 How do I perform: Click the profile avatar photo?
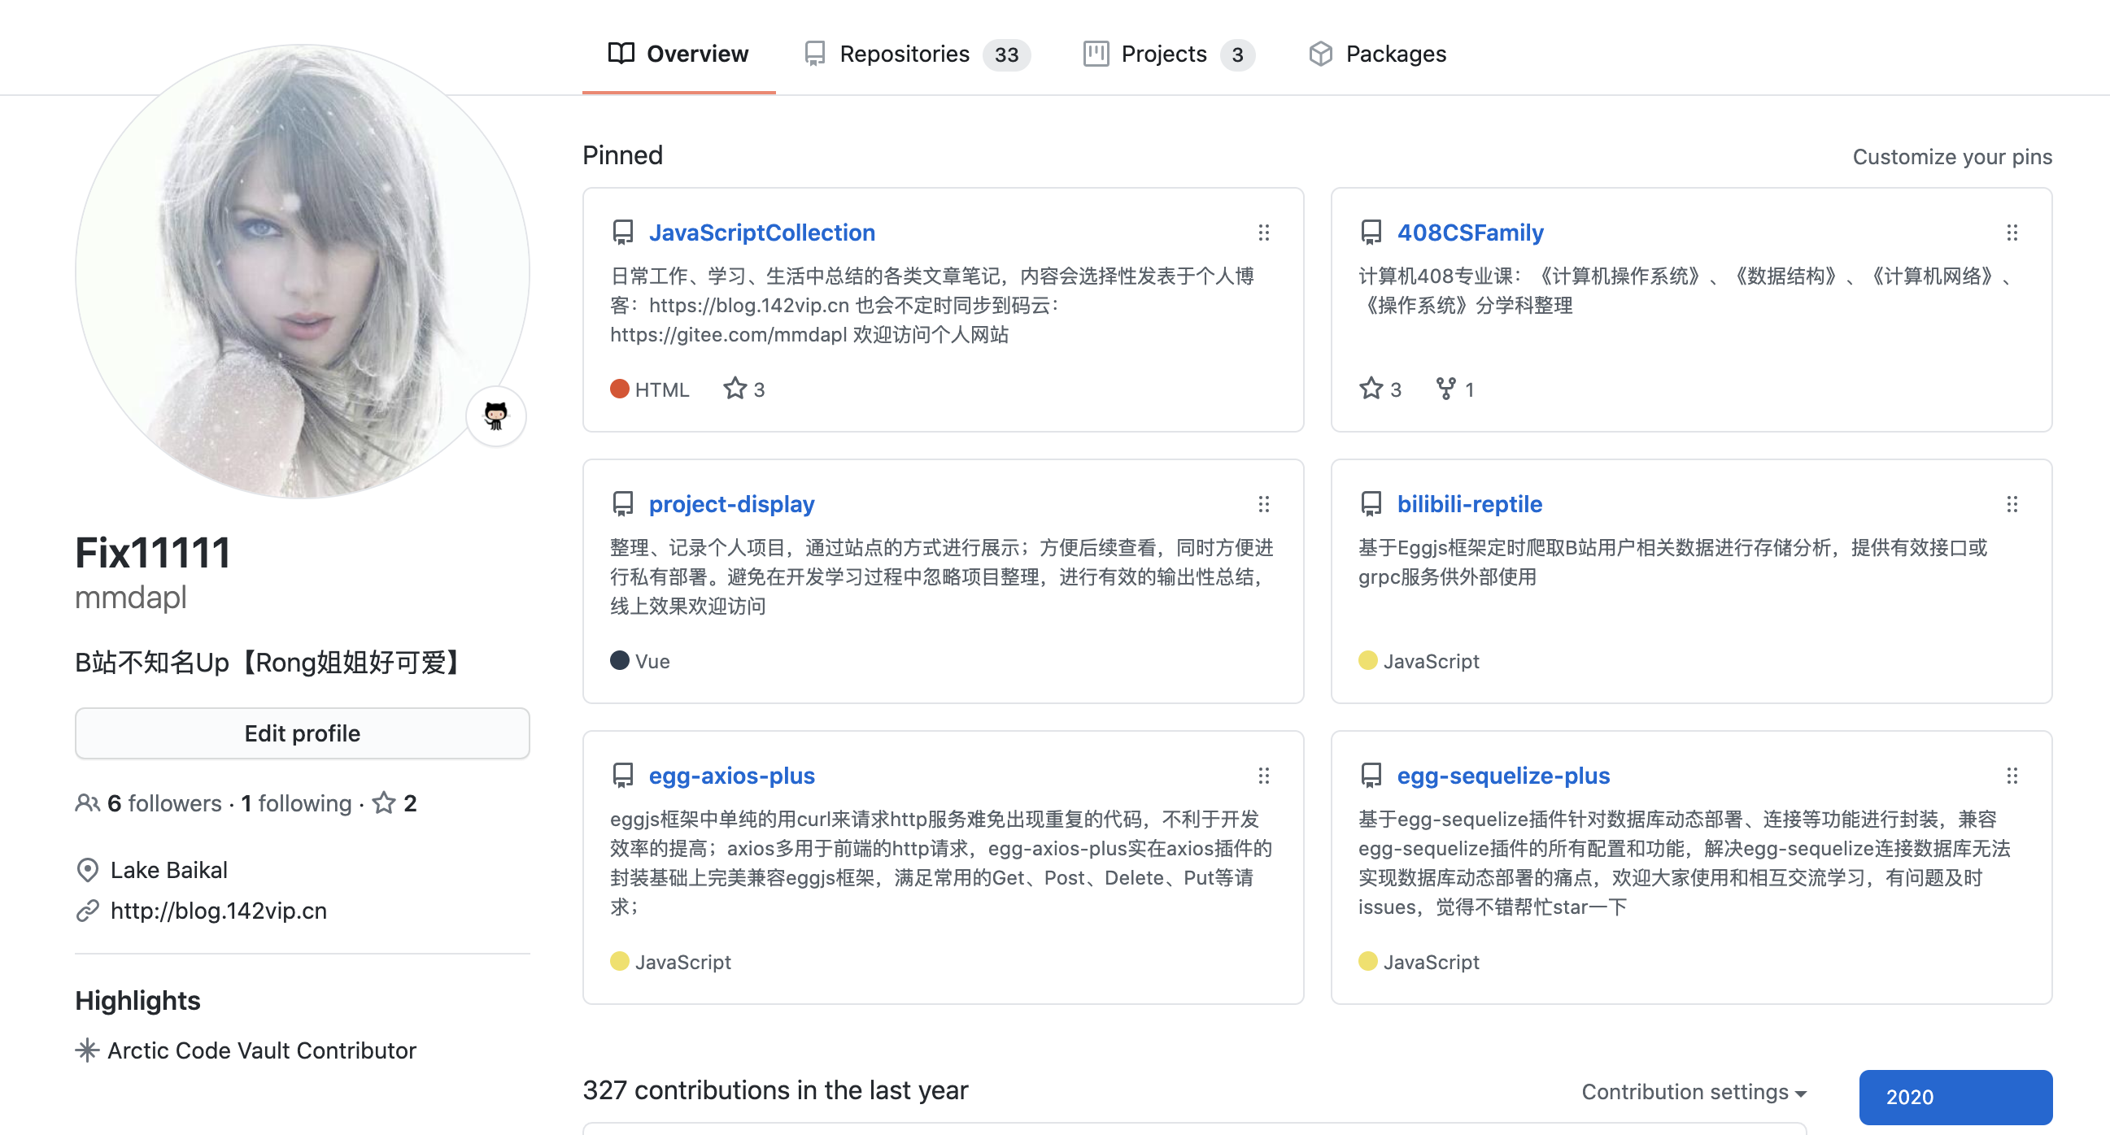[x=303, y=272]
